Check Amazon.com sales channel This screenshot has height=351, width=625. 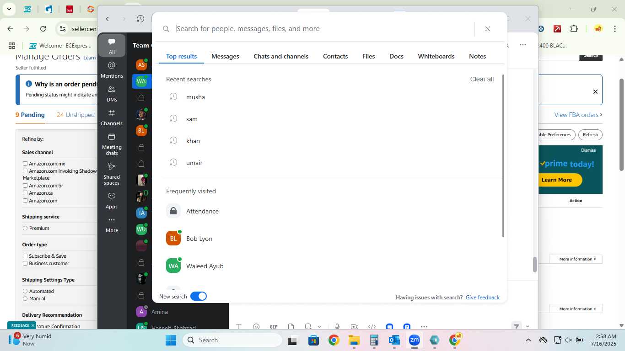tap(25, 201)
